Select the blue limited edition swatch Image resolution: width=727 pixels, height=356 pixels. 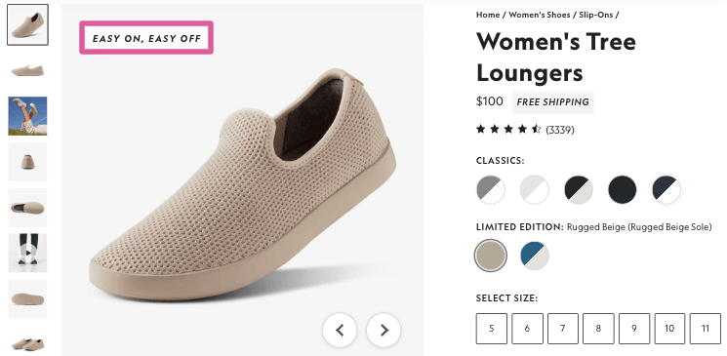coord(535,256)
